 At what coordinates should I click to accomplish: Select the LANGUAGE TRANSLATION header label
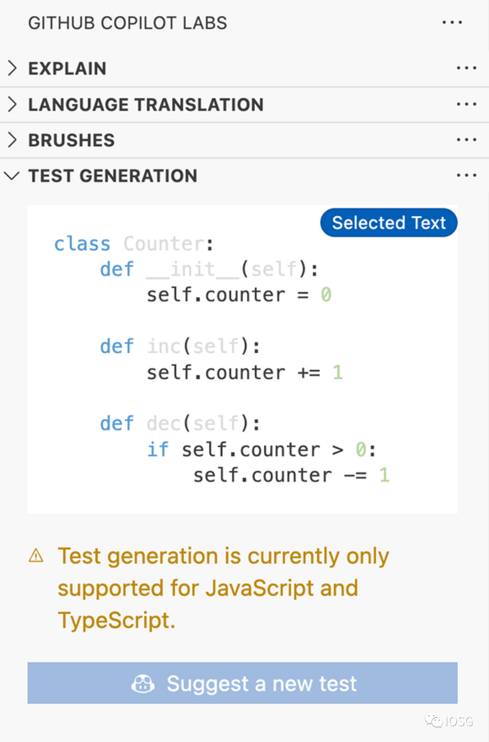coord(146,105)
